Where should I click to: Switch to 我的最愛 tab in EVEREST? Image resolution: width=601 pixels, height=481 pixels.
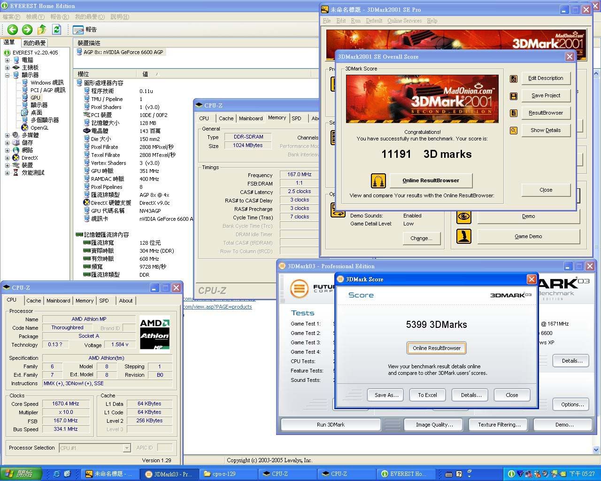pos(35,43)
